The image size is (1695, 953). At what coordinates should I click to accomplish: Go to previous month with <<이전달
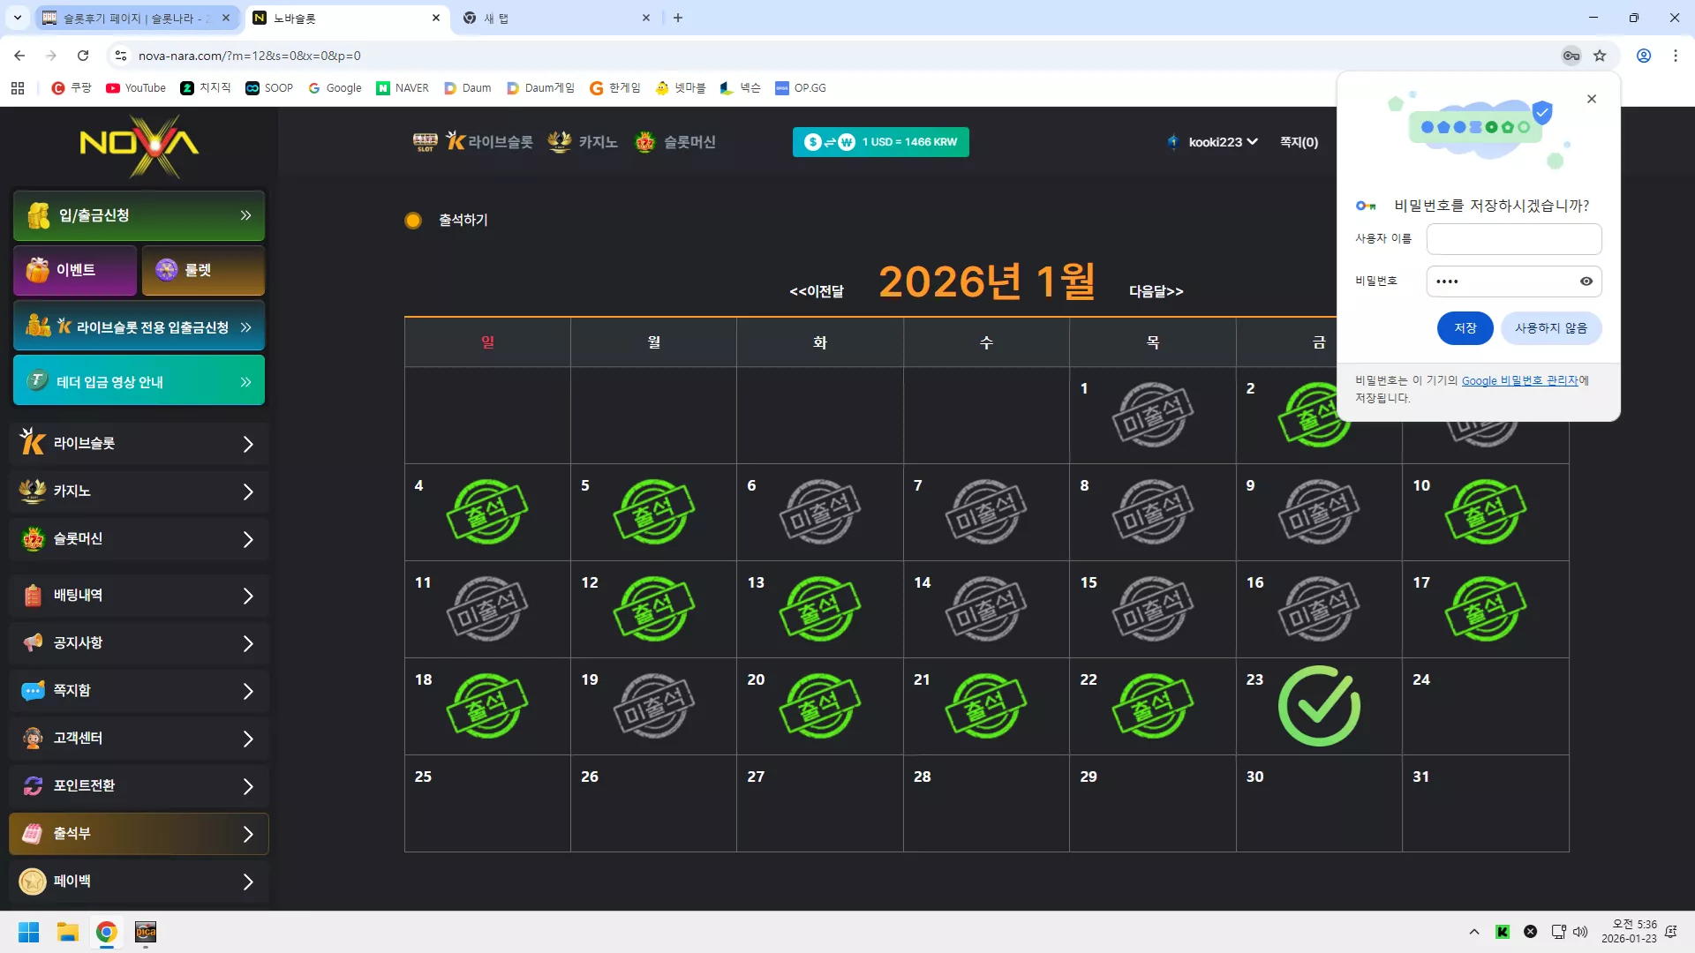point(817,291)
